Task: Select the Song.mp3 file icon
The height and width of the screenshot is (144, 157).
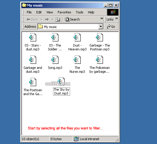Action: [x=55, y=60]
